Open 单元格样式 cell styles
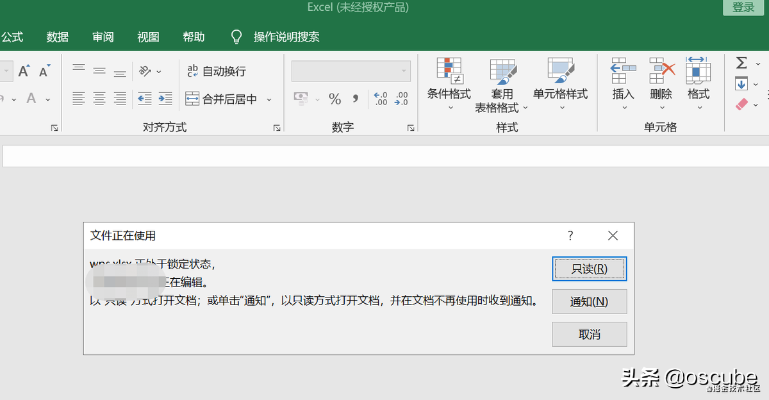This screenshot has width=769, height=400. [560, 85]
